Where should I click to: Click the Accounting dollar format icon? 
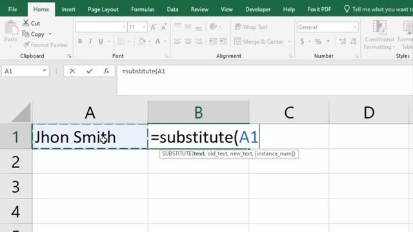tap(302, 41)
